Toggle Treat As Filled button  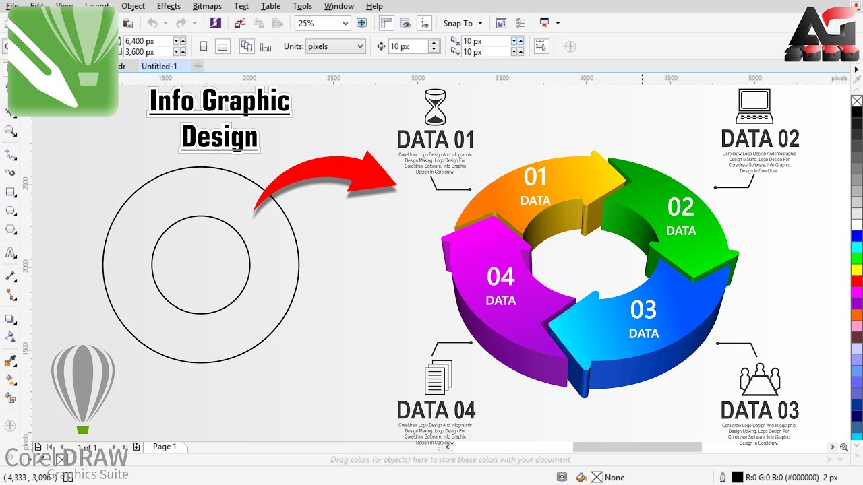pos(541,46)
